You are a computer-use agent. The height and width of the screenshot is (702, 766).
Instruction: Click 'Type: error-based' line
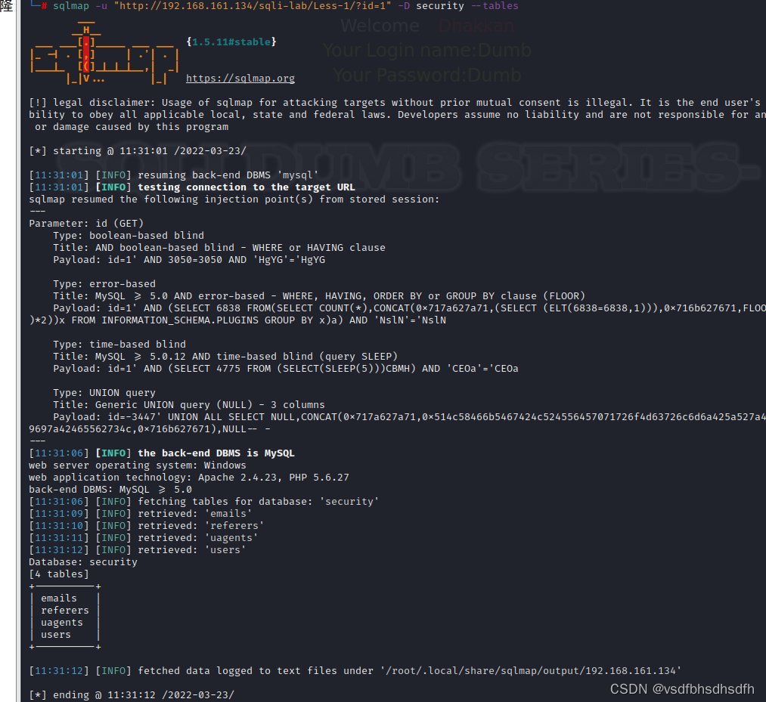[104, 284]
